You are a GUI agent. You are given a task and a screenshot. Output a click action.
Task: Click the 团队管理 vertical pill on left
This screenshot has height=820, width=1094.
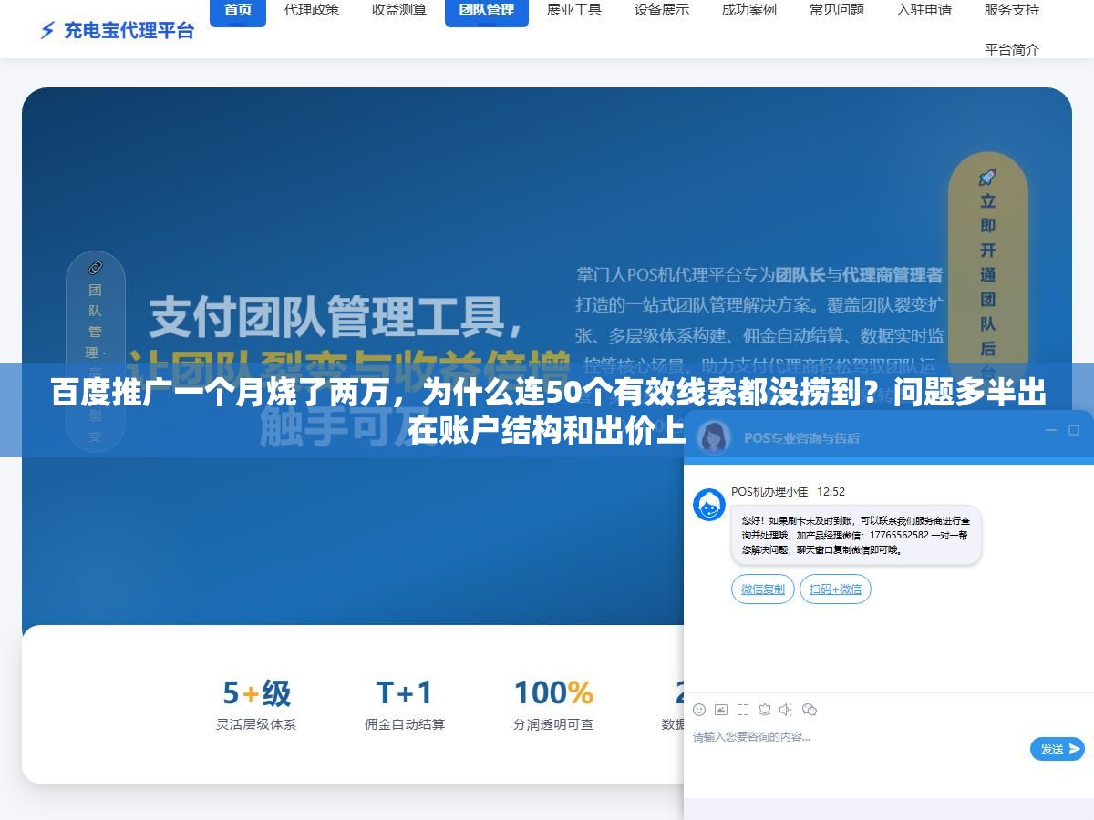click(x=95, y=351)
